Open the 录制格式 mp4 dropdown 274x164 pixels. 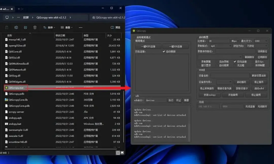tap(221, 46)
